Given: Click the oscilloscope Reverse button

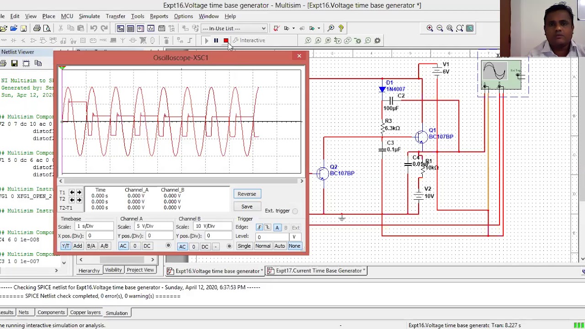Looking at the screenshot, I should (x=247, y=194).
